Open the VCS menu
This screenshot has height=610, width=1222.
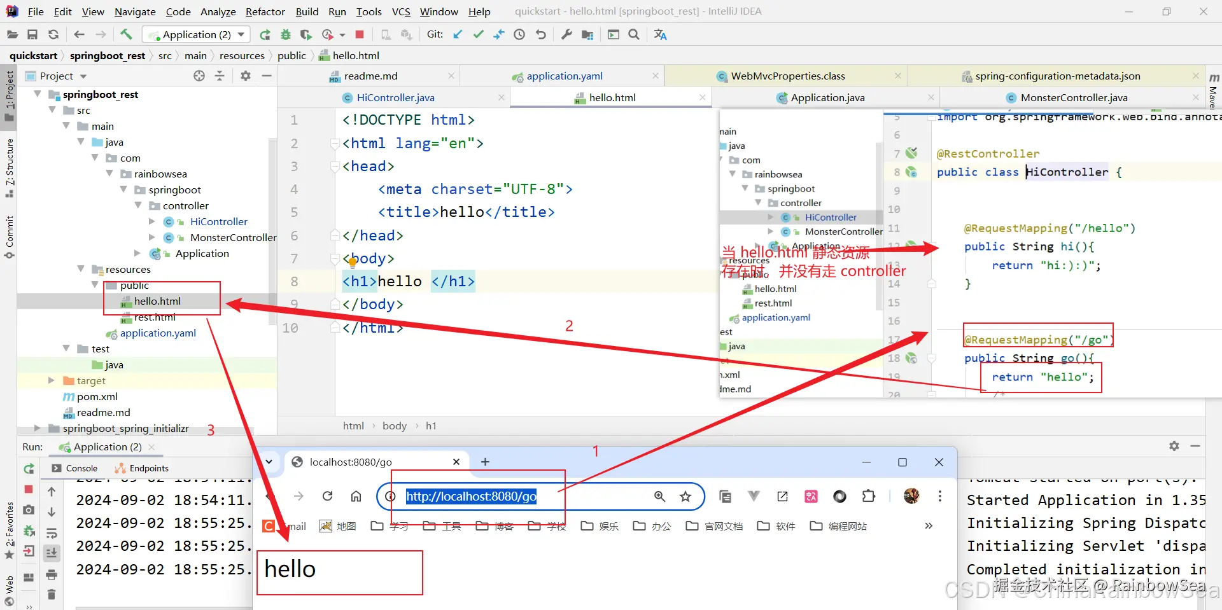(401, 11)
